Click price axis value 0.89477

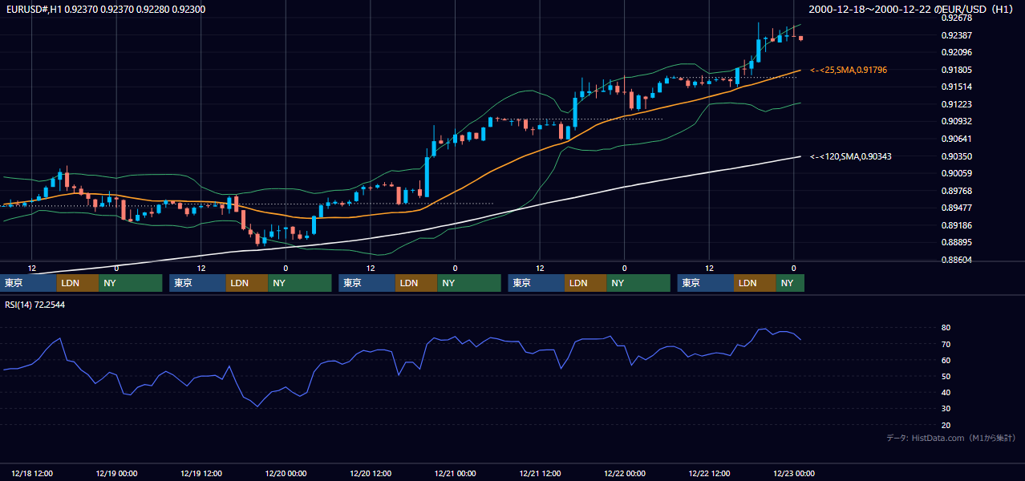pos(956,208)
